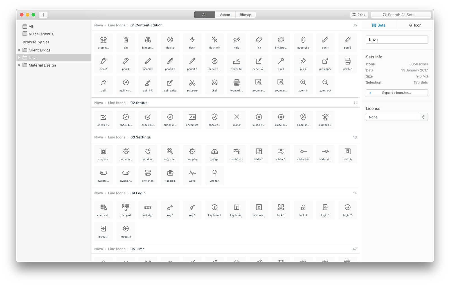The width and height of the screenshot is (450, 285).
Task: Open the Sets inspector tab
Action: pos(379,25)
